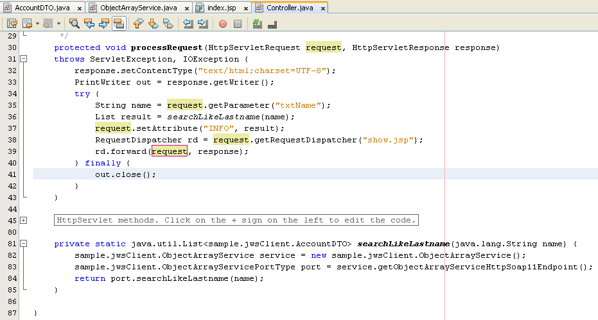Click "INFO" string on line 37
Screen dimensions: 598x320
(218, 128)
